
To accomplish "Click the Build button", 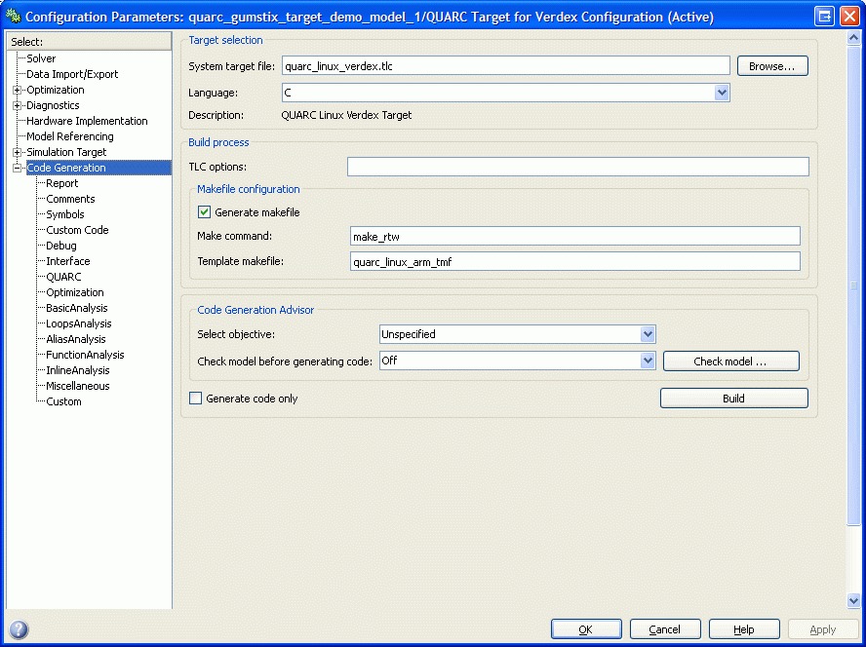I will (733, 398).
